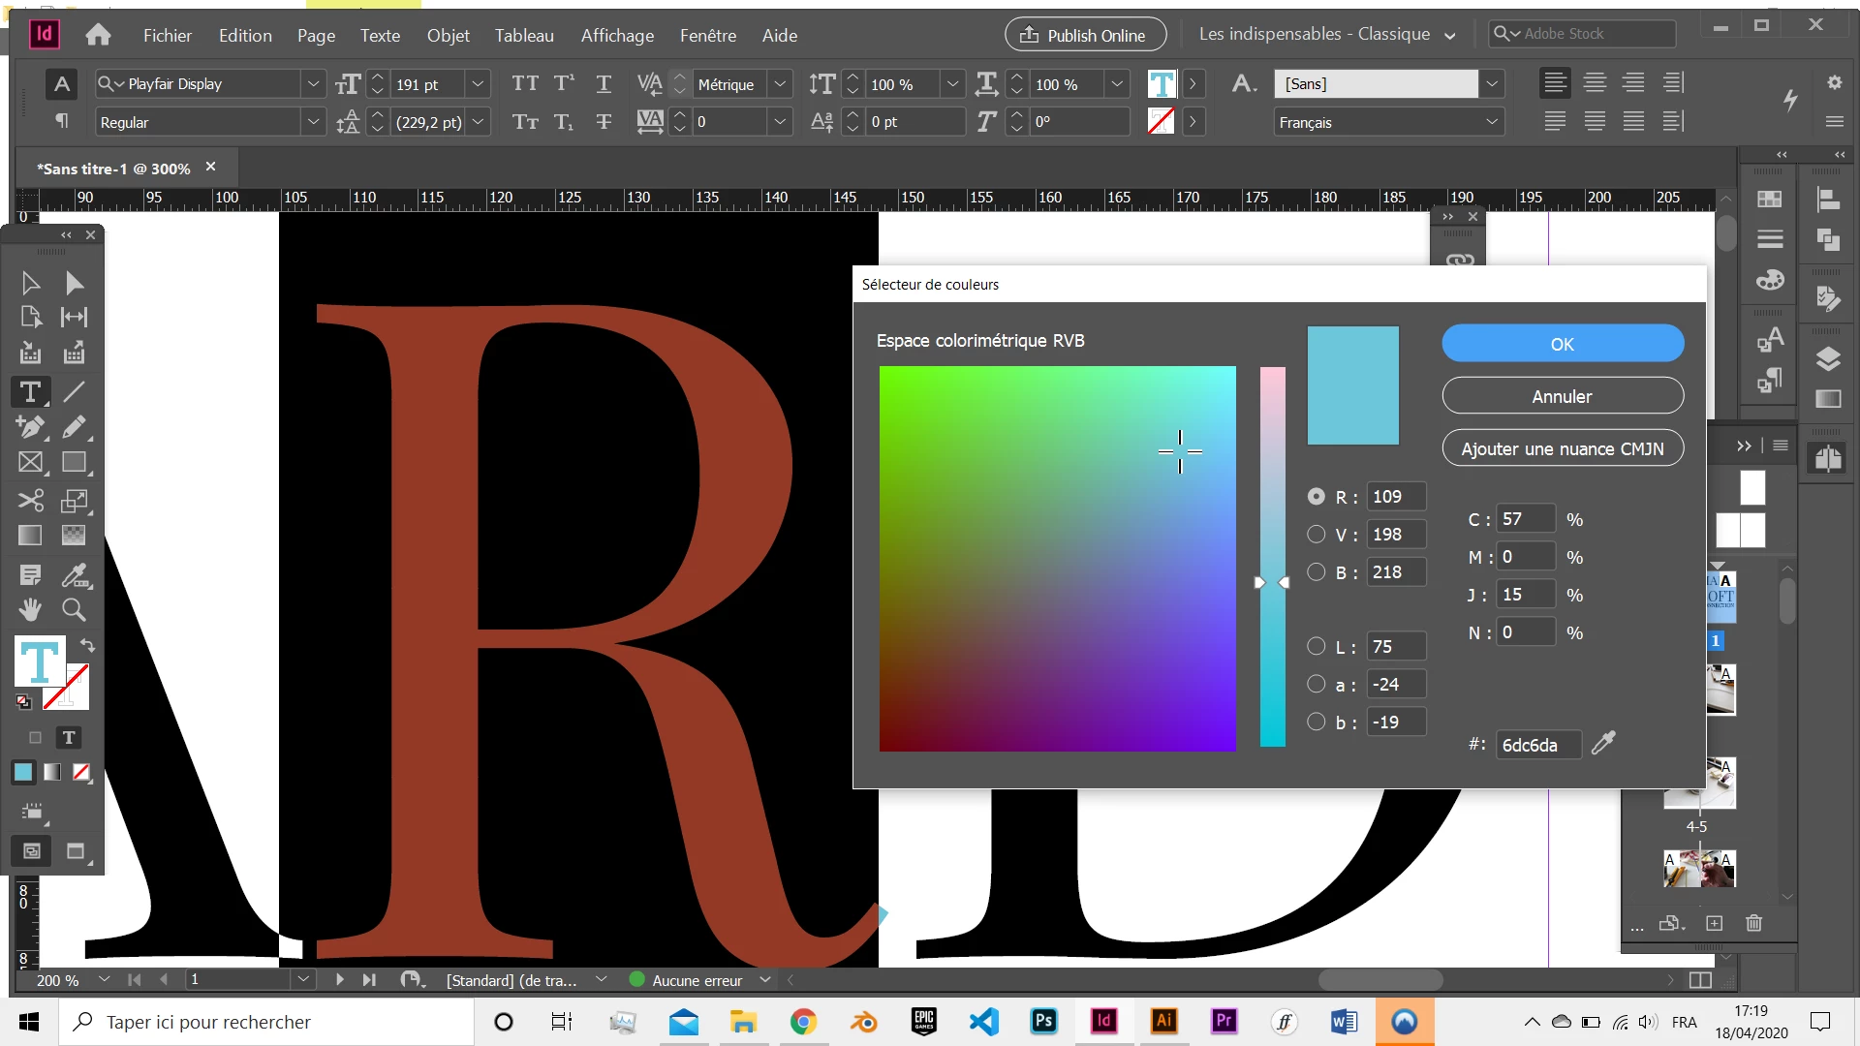Select the V (green) radio button
Image resolution: width=1860 pixels, height=1046 pixels.
click(x=1316, y=534)
